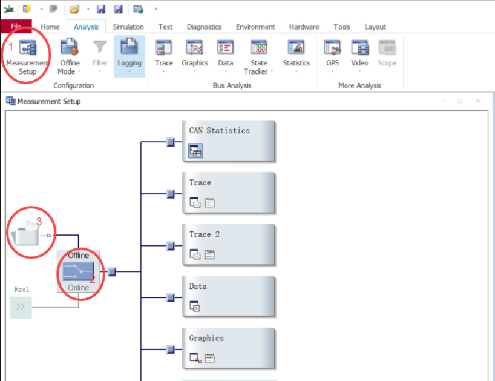The image size is (495, 381).
Task: Open the Video window icon
Action: point(359,48)
